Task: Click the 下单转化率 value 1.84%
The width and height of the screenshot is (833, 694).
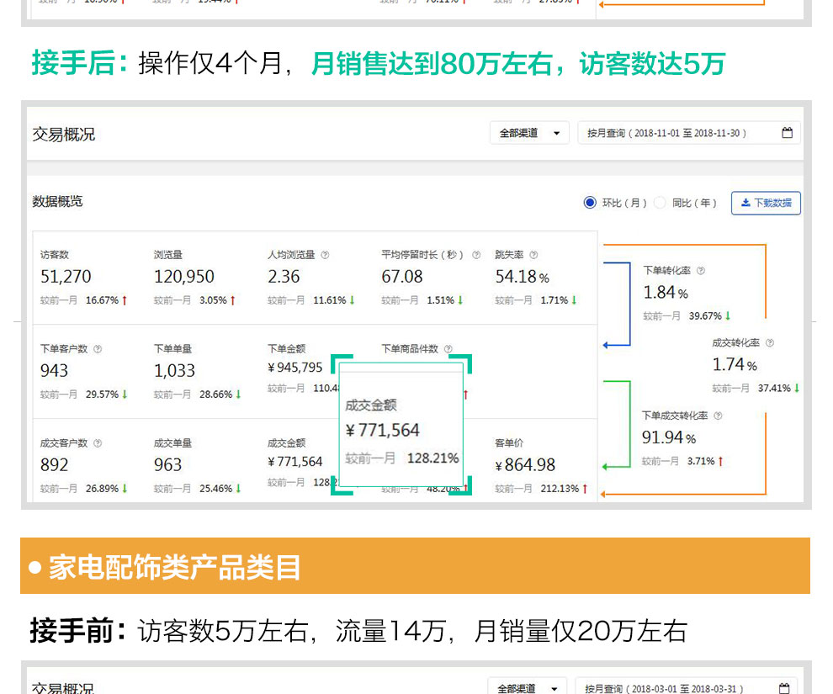Action: point(666,293)
